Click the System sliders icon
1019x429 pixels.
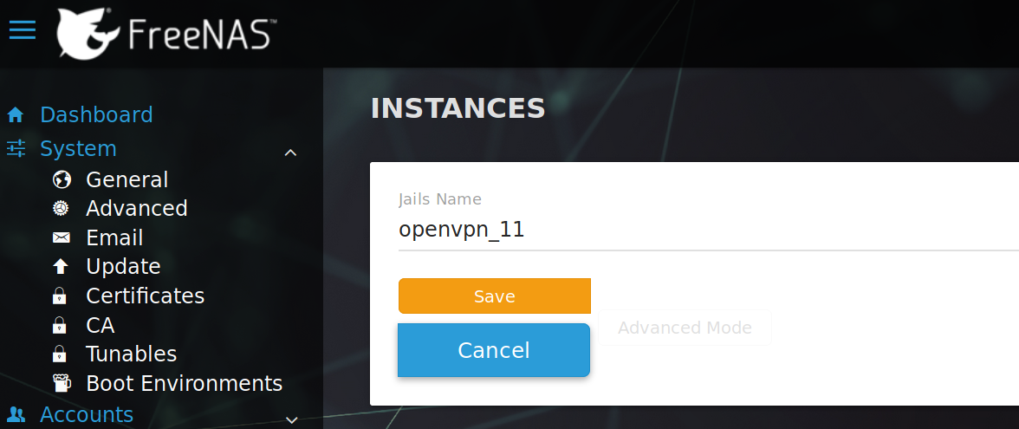tap(16, 148)
